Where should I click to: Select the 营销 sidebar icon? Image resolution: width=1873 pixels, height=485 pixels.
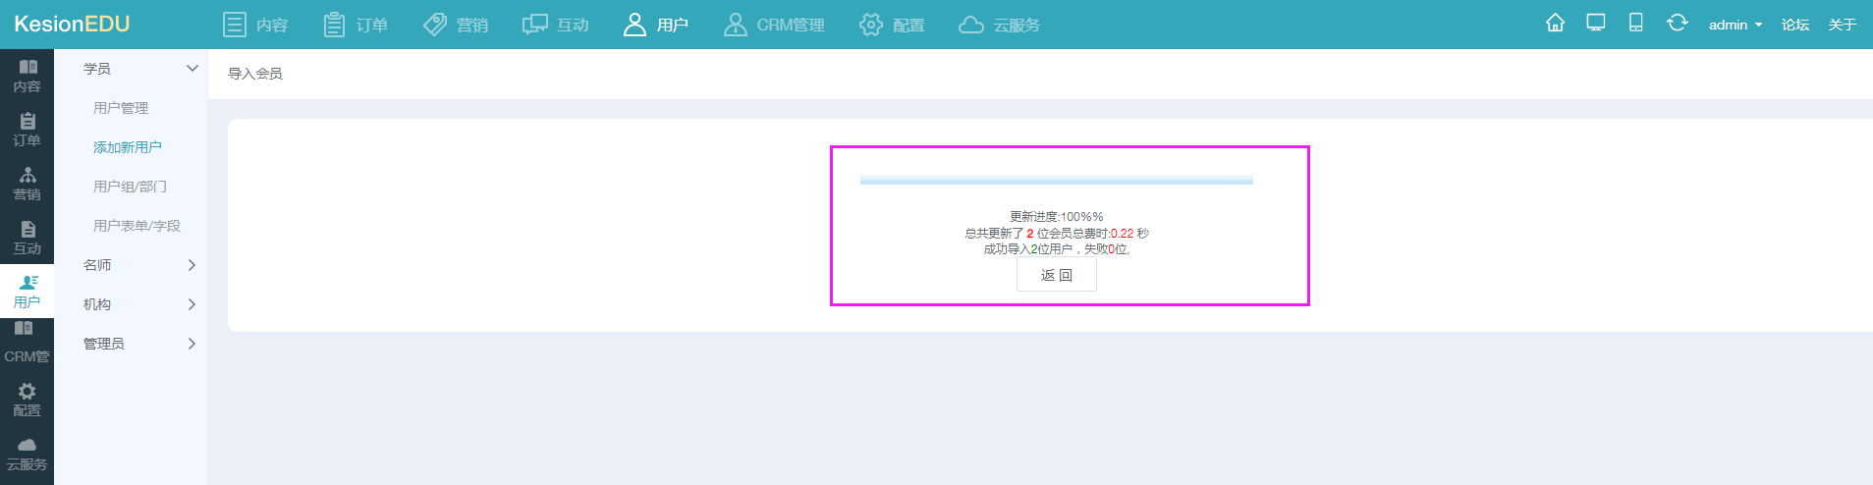click(x=27, y=184)
